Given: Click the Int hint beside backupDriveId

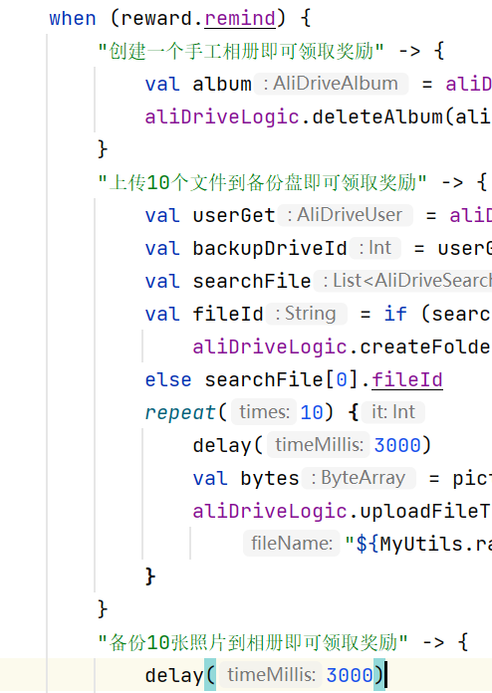Looking at the screenshot, I should click(x=375, y=248).
